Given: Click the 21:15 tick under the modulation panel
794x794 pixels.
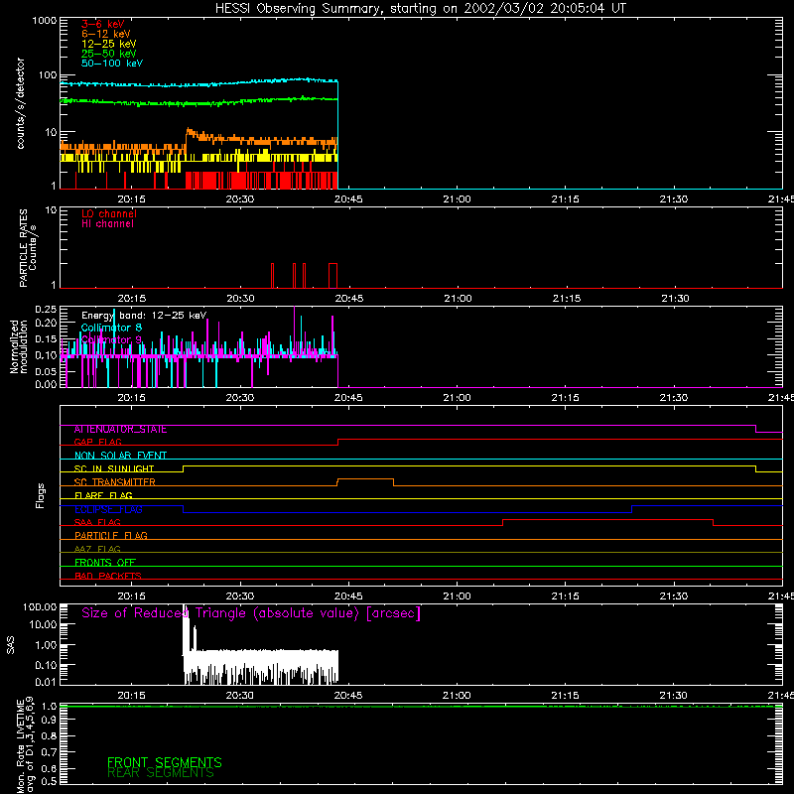Looking at the screenshot, I should pyautogui.click(x=565, y=398).
